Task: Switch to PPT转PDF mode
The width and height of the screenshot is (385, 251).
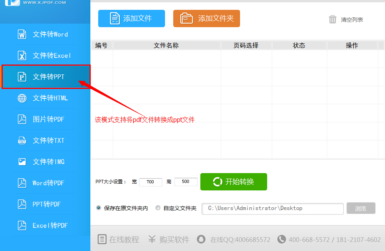Action: click(45, 204)
